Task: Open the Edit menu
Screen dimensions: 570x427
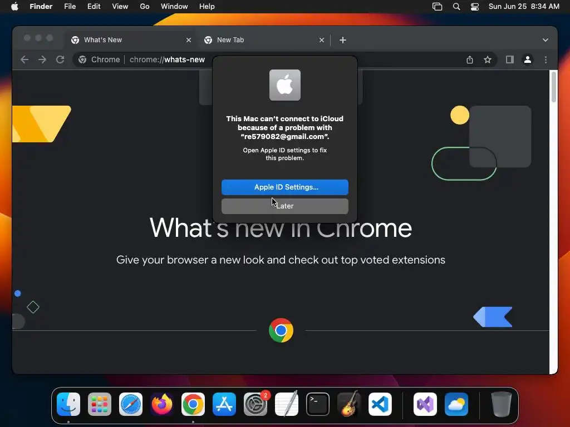Action: 94,7
